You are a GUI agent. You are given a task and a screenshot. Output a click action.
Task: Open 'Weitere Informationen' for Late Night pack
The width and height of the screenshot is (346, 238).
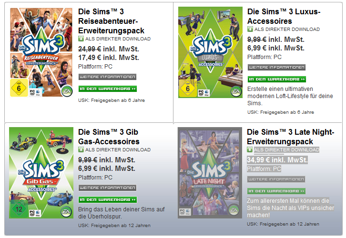point(277,179)
